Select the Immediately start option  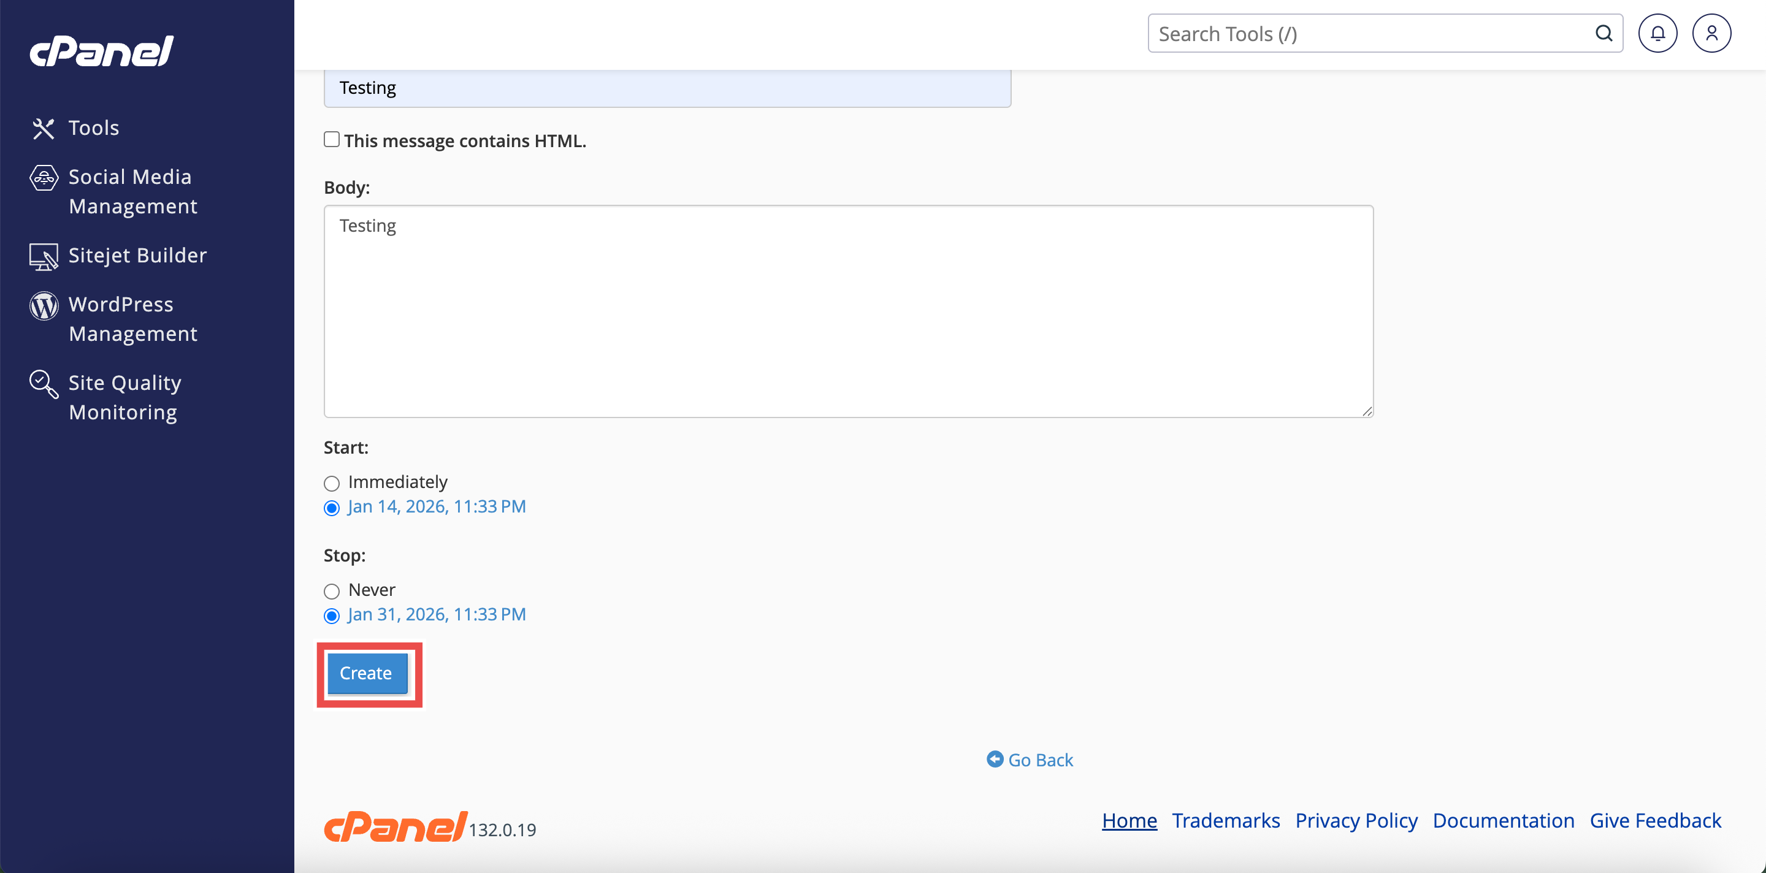point(332,484)
